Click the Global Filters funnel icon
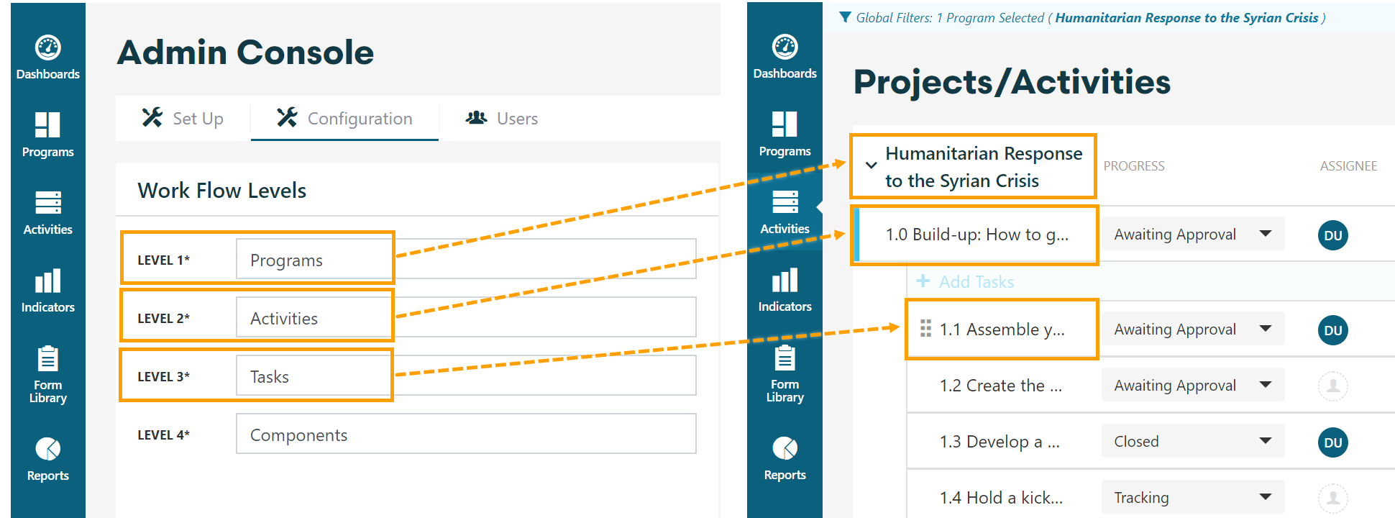The image size is (1395, 518). pos(846,17)
